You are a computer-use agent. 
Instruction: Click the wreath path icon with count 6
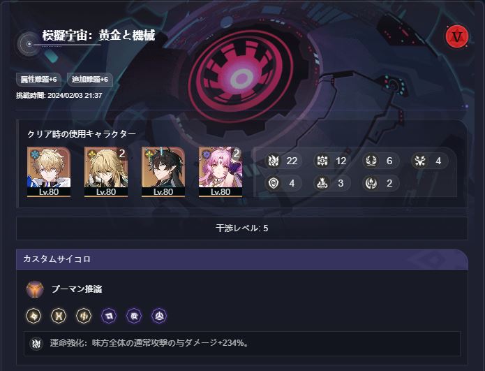click(x=371, y=161)
